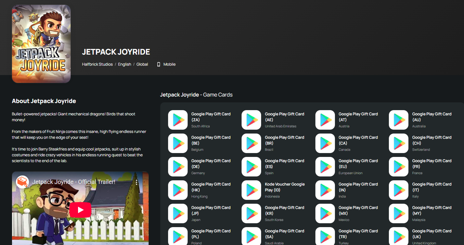
Task: Click the Google Play icon for Indonesia
Action: pos(251,190)
